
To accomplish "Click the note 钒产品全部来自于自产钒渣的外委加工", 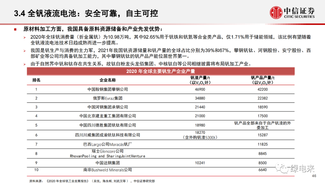I will (263, 126).
